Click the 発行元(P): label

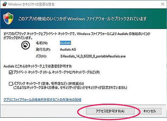click(43, 49)
